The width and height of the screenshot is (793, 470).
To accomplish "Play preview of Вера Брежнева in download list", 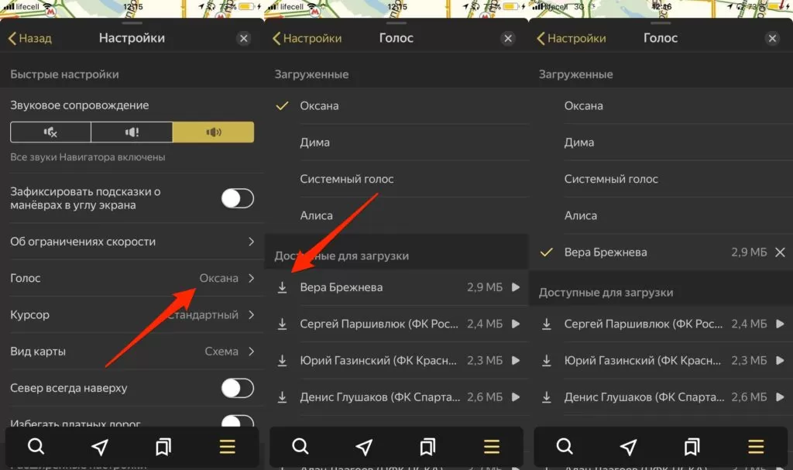I will (x=516, y=288).
